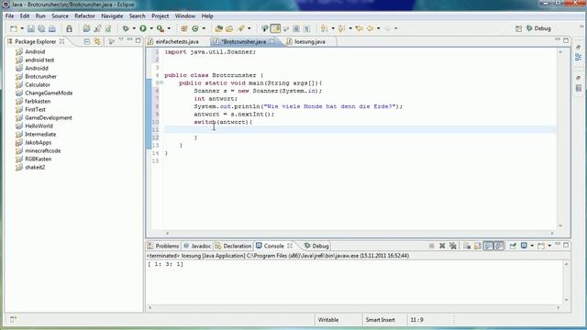Select HelloWorld project in Package Explorer
This screenshot has width=587, height=330.
point(39,126)
